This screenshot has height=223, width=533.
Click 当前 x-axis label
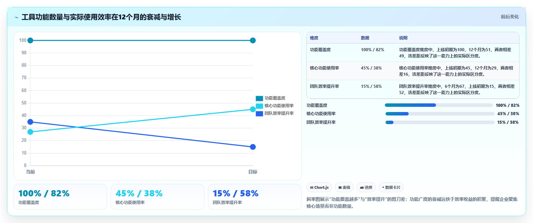30,172
